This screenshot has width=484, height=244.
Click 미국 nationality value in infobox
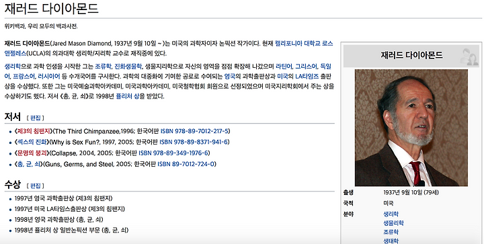coord(389,203)
